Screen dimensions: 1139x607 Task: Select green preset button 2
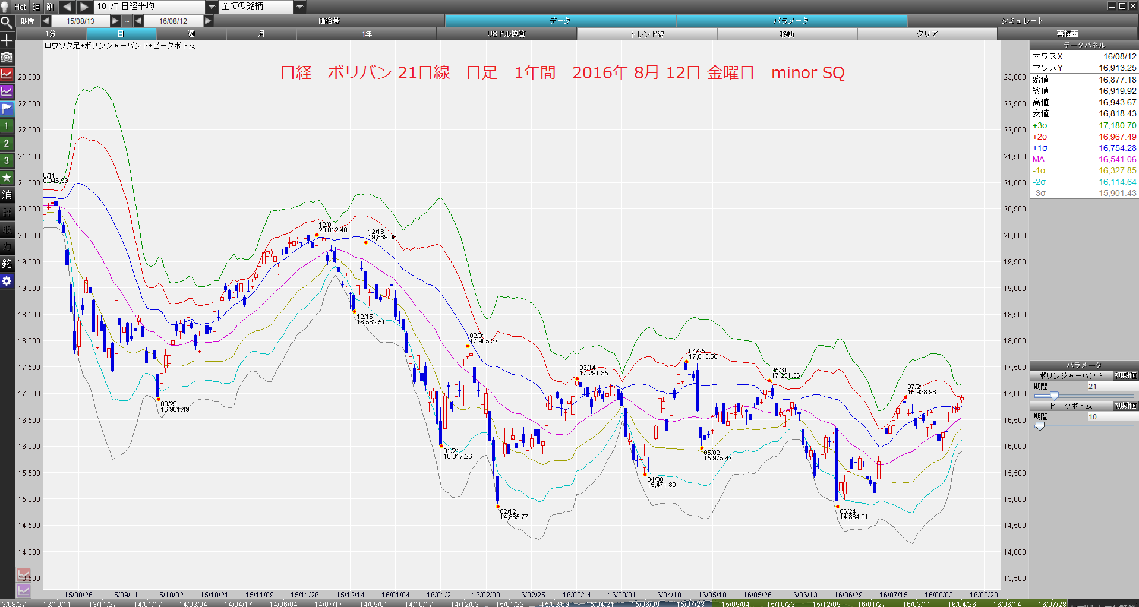(7, 143)
